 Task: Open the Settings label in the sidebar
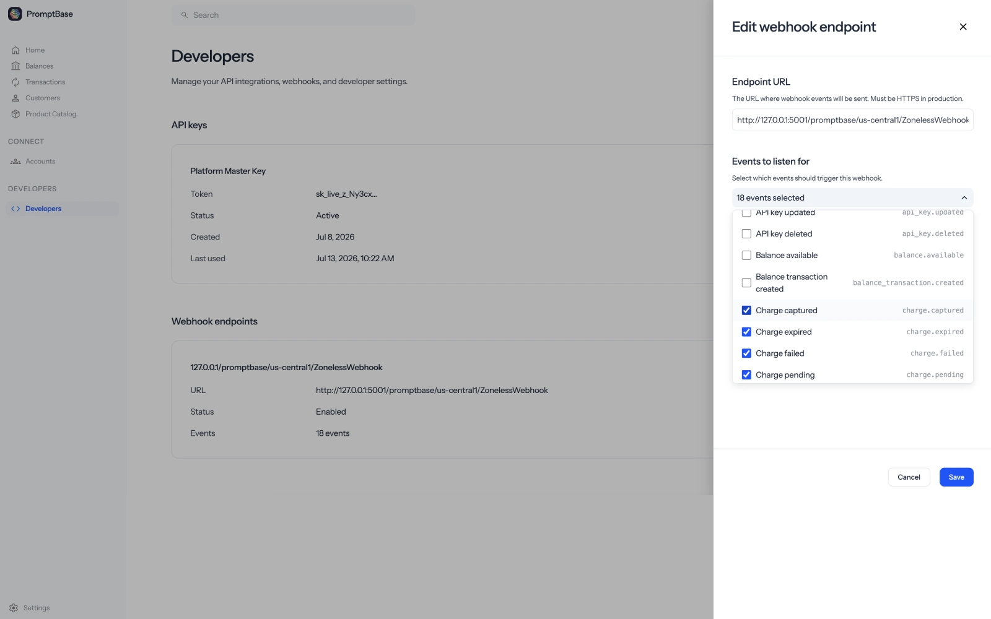37,608
